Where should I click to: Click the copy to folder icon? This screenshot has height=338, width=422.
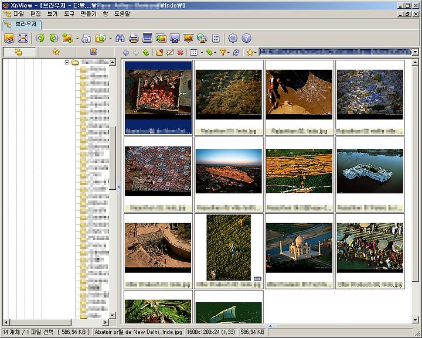[100, 38]
